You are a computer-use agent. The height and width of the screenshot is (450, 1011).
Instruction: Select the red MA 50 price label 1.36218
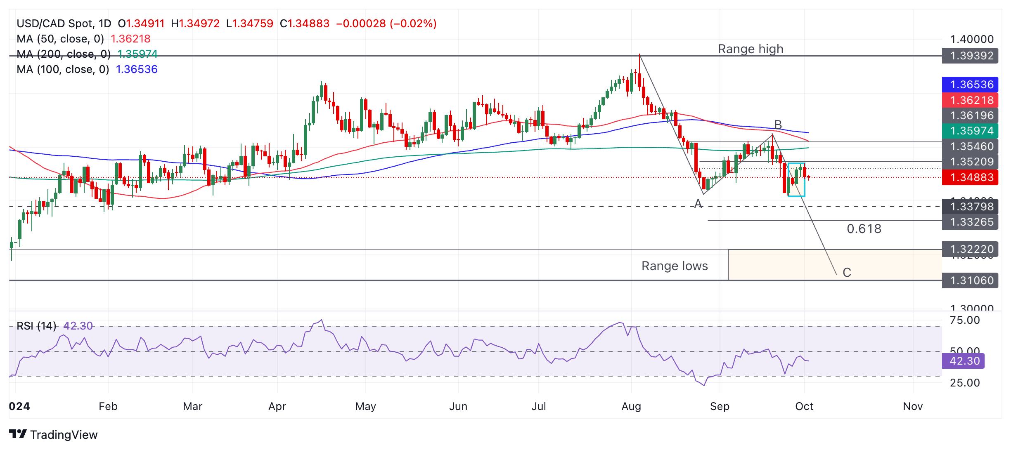click(x=970, y=100)
